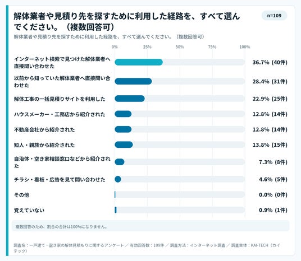Click the ハウスメーカー・工務店 12.8% bar
The width and height of the screenshot is (301, 261).
[x=123, y=114]
